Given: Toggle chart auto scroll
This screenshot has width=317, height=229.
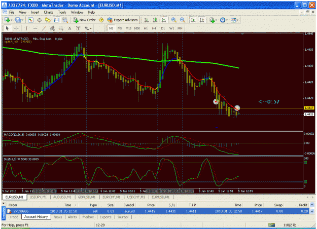Looking at the screenshot, I should tap(193, 20).
